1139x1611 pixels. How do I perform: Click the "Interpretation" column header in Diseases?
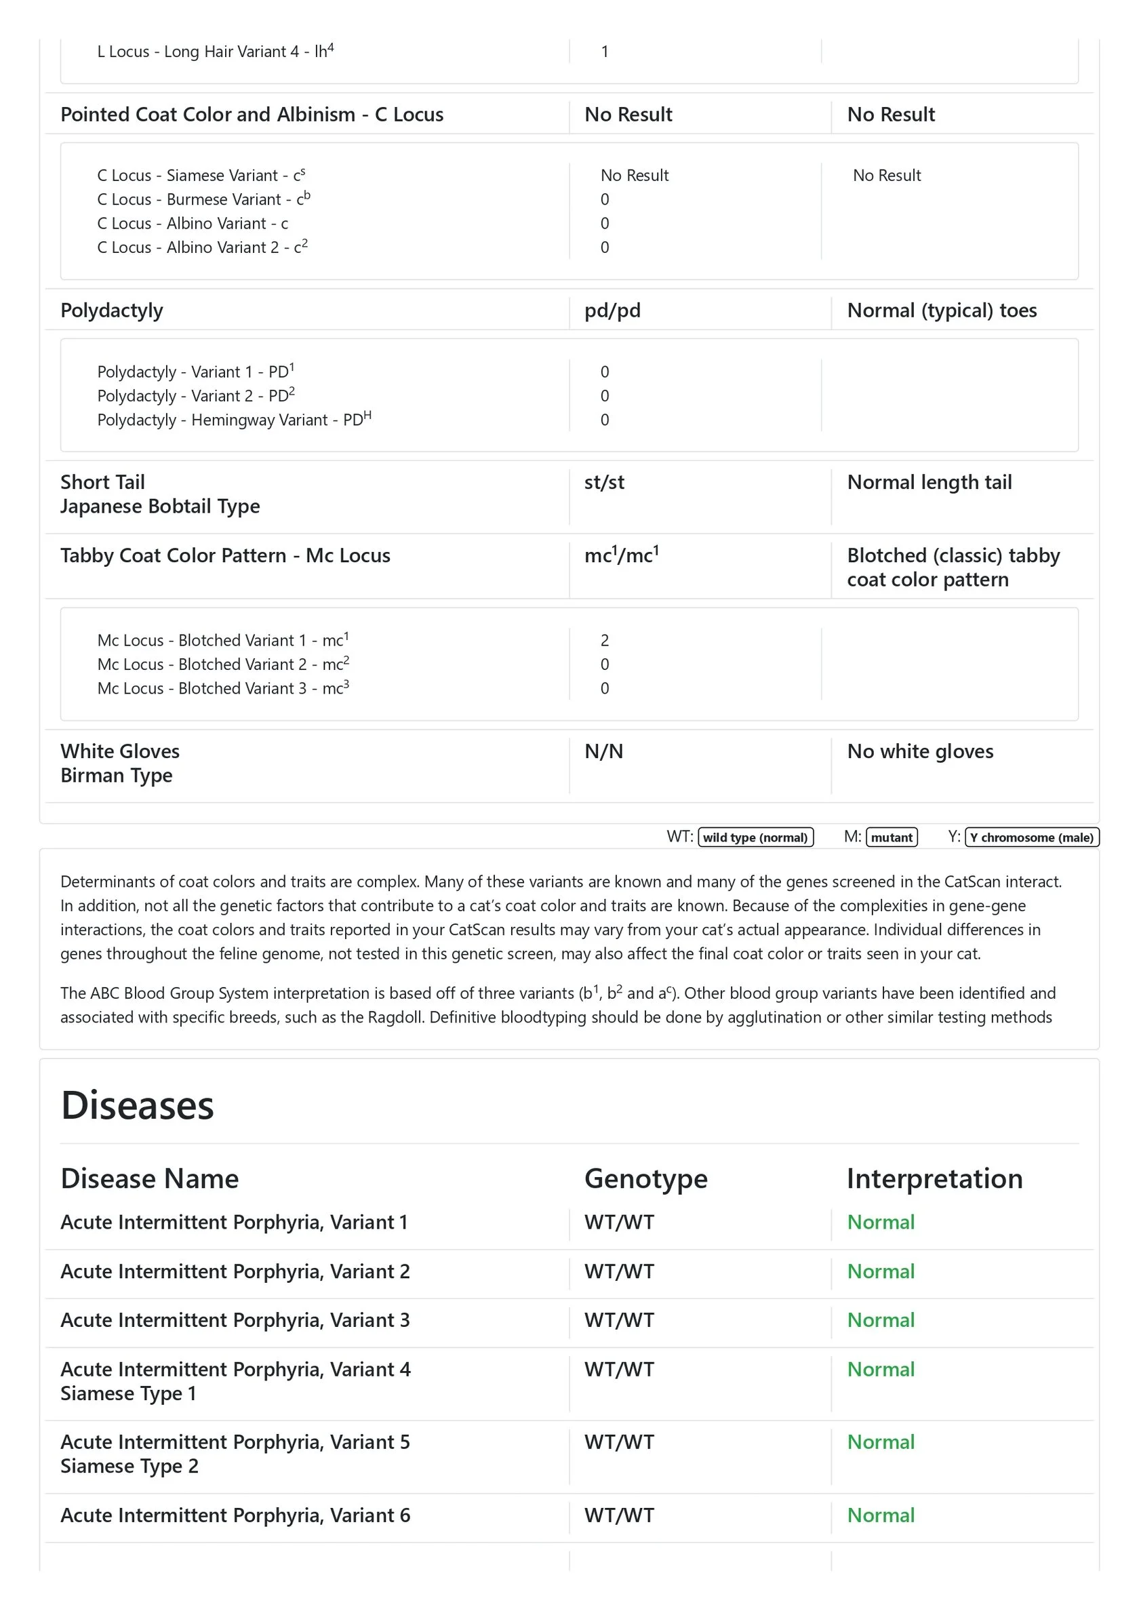coord(934,1179)
